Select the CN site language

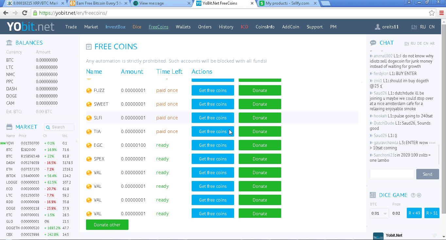(x=432, y=27)
